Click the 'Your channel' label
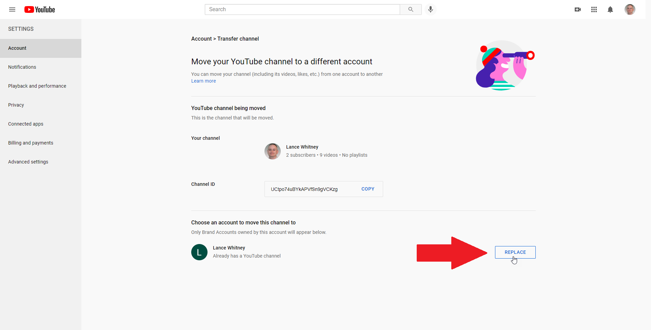Viewport: 651px width, 330px height. pyautogui.click(x=205, y=138)
